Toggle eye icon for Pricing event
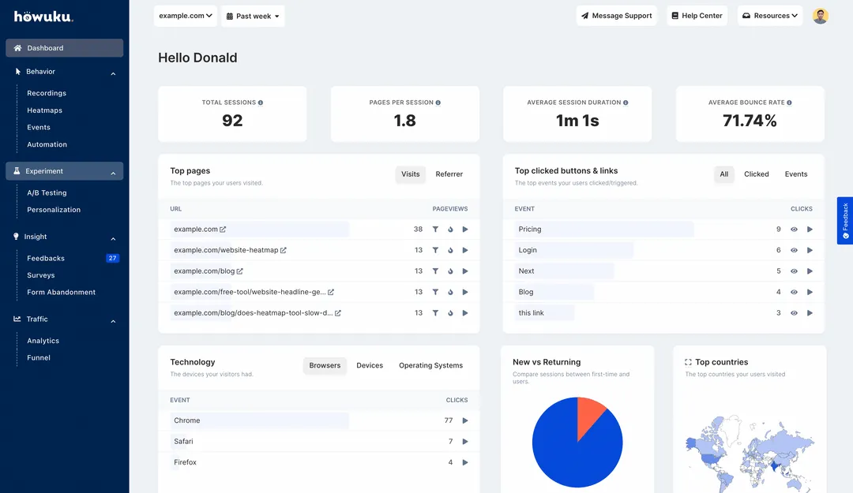The height and width of the screenshot is (493, 853). [x=794, y=230]
